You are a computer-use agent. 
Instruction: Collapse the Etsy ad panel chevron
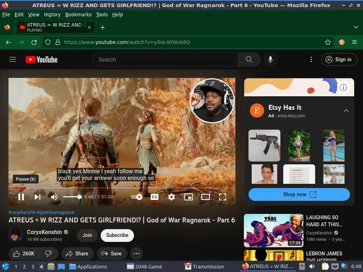tap(346, 110)
